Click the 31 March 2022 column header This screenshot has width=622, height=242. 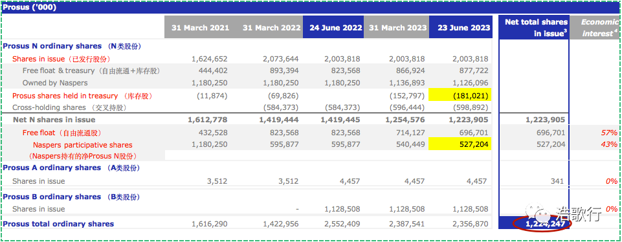click(x=271, y=28)
